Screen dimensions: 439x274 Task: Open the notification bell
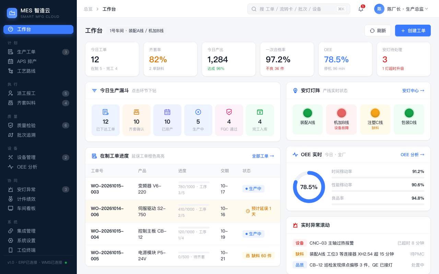pyautogui.click(x=361, y=9)
